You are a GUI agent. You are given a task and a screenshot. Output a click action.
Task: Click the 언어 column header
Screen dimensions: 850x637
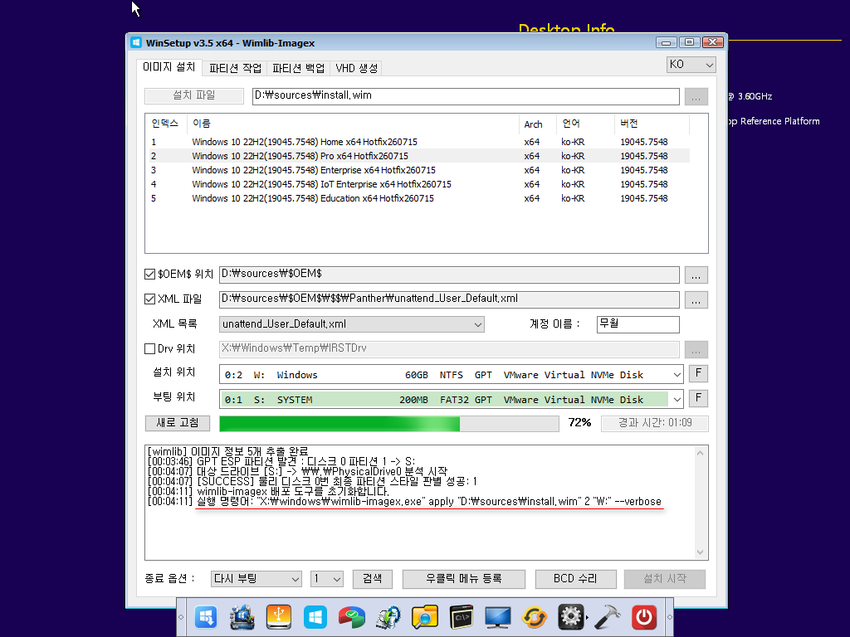tap(586, 124)
